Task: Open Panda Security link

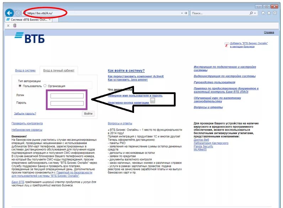Action: 203,146
